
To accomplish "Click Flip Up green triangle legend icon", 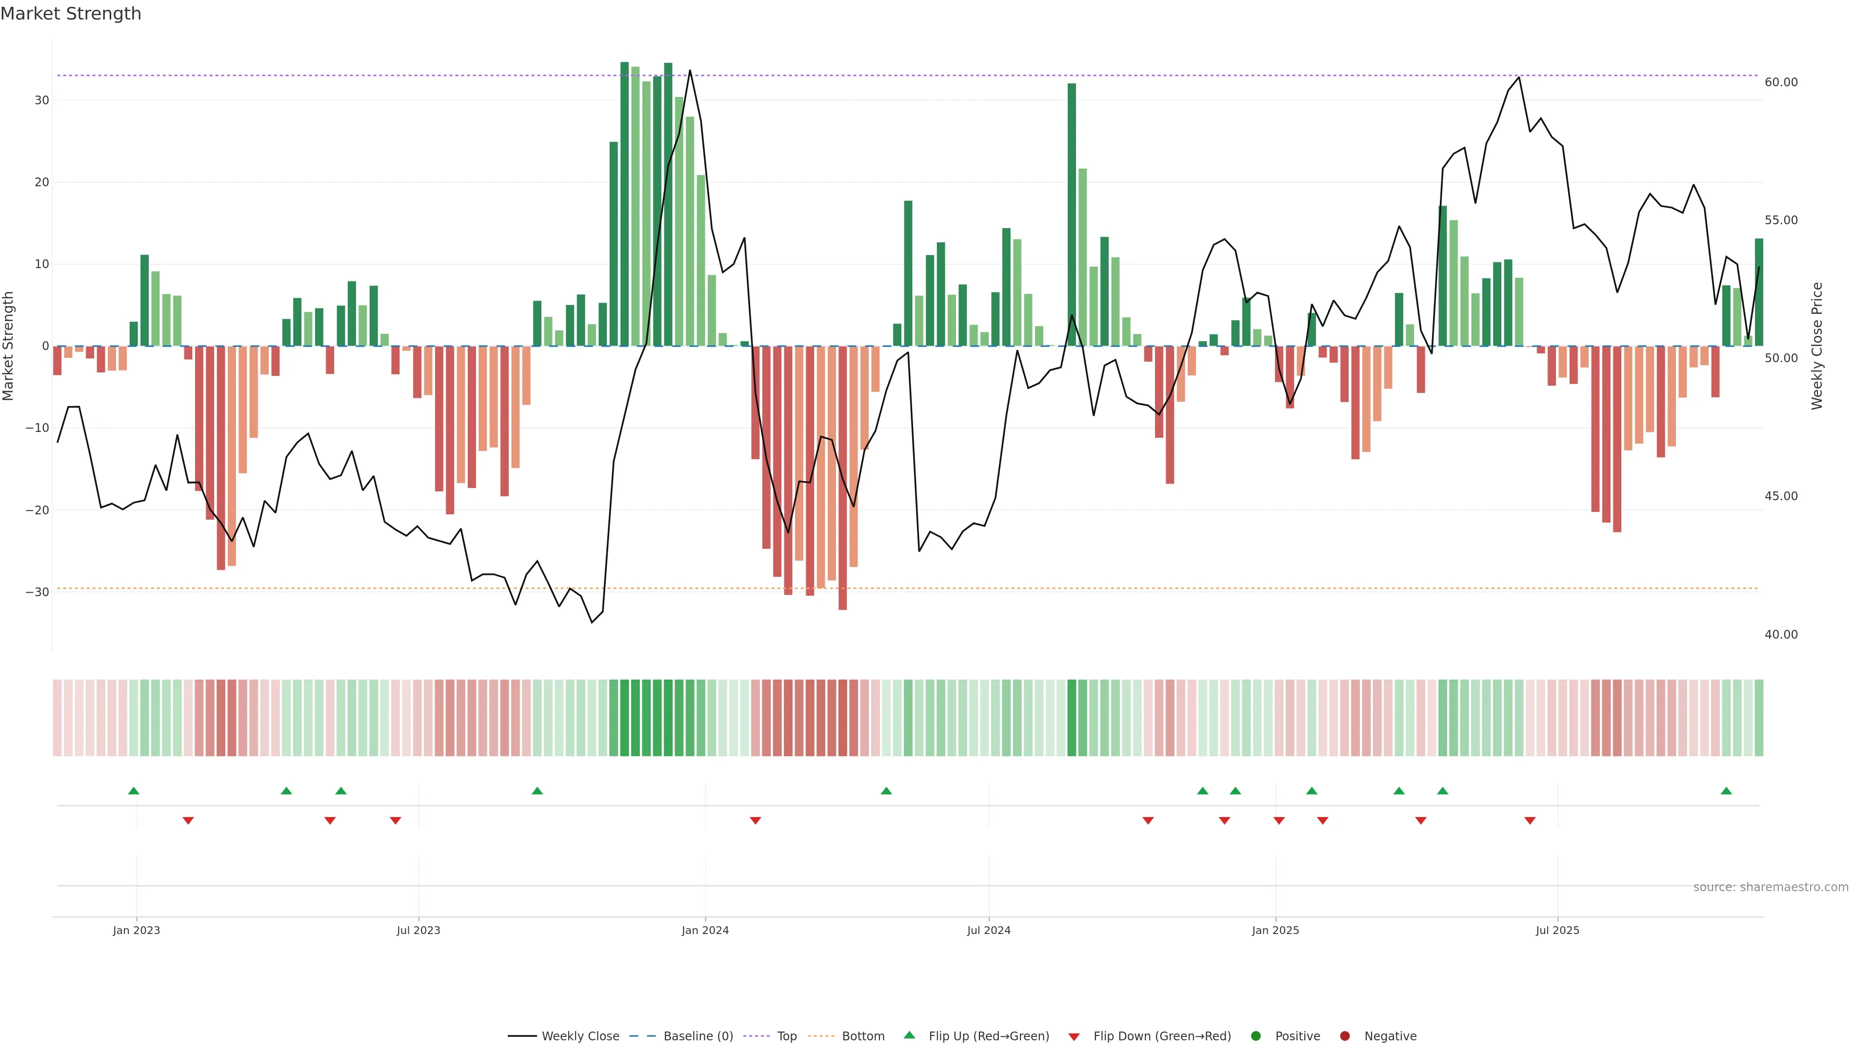I will coord(909,1035).
